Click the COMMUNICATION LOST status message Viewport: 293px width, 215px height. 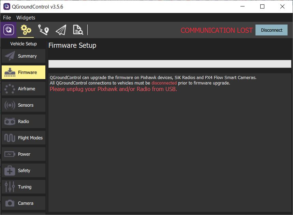[x=217, y=30]
